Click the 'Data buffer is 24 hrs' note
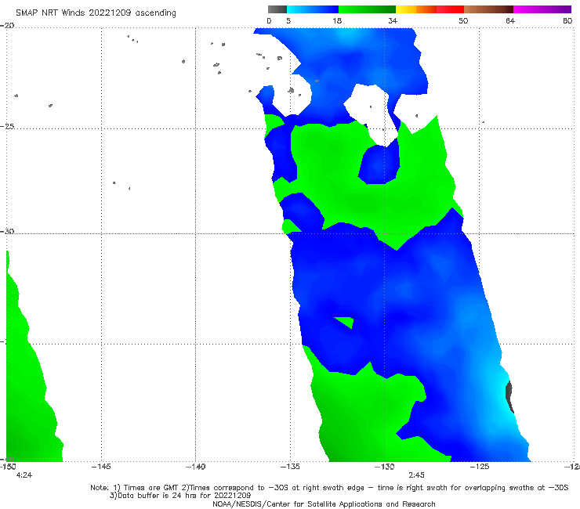The width and height of the screenshot is (580, 509). pos(180,496)
